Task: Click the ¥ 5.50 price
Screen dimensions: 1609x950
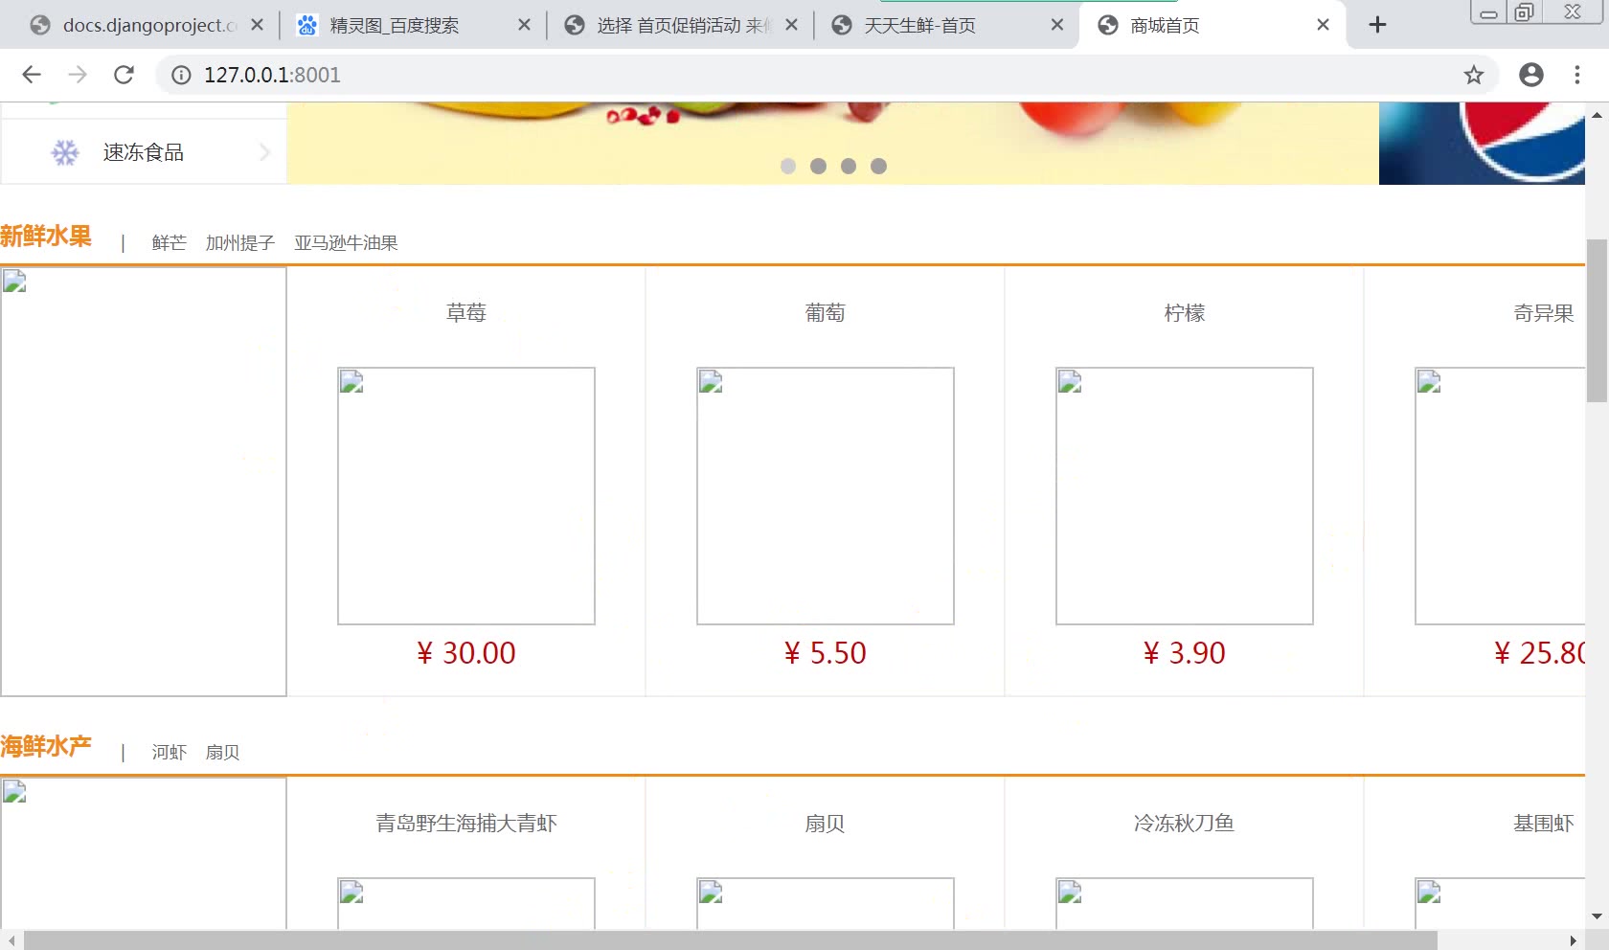Action: (x=826, y=652)
